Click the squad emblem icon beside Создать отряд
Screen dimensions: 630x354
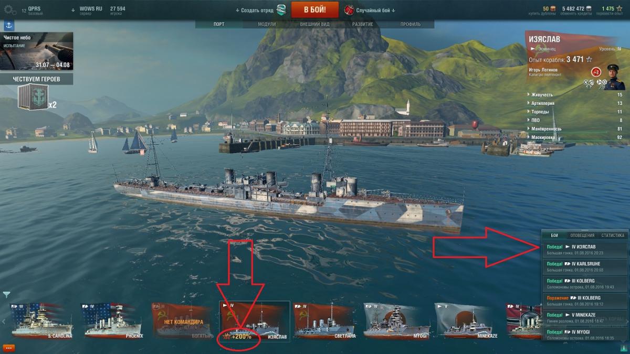282,9
